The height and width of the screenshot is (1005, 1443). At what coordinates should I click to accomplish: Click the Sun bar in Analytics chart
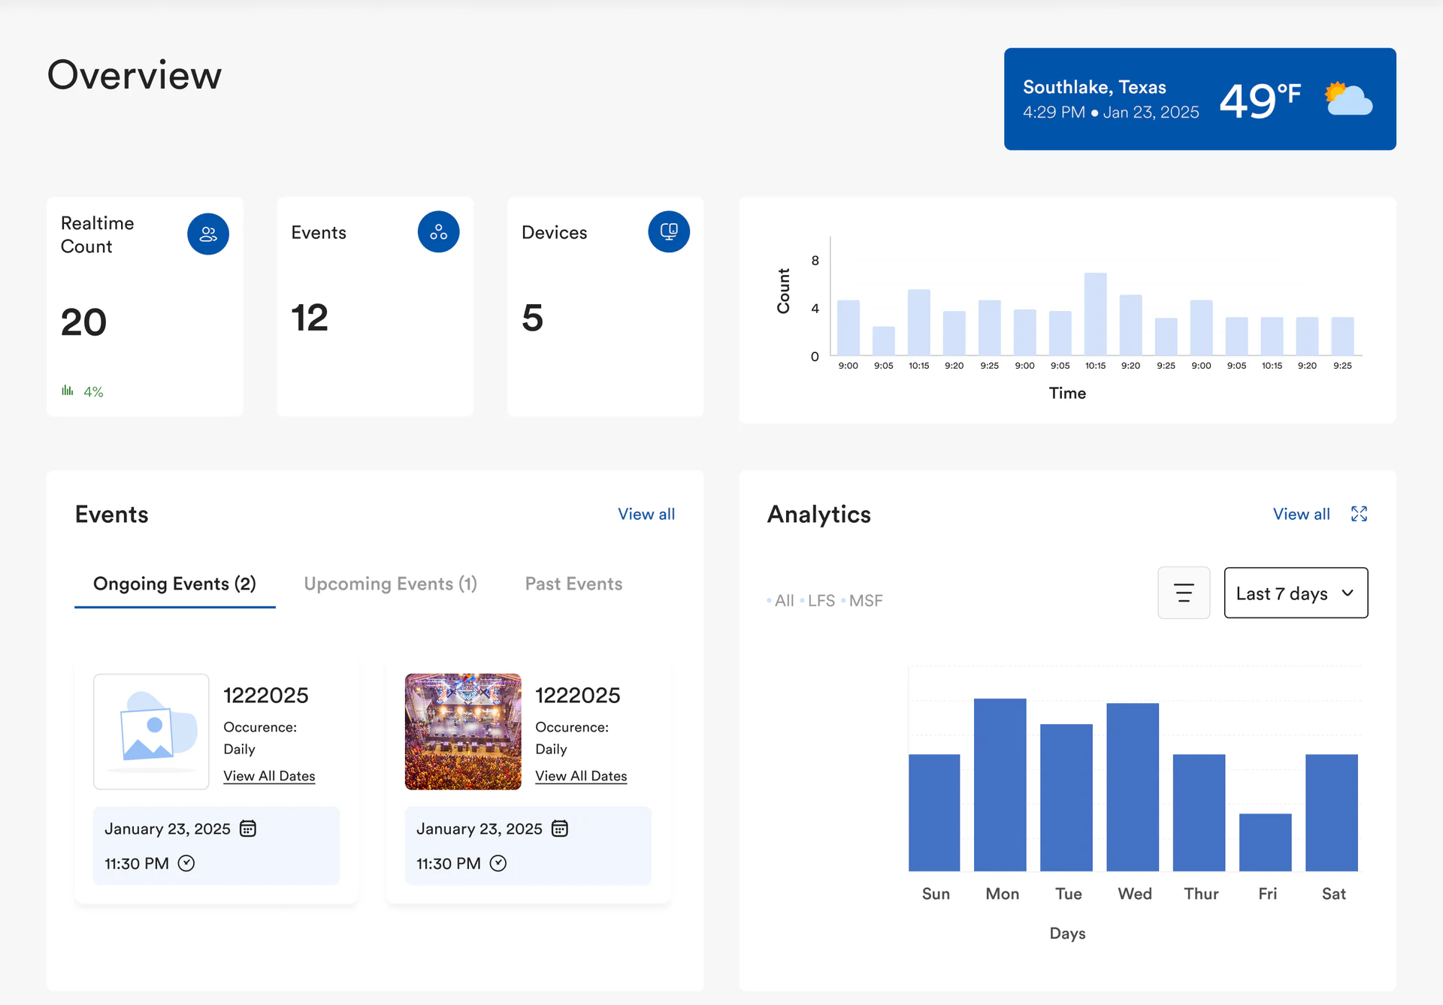point(934,813)
